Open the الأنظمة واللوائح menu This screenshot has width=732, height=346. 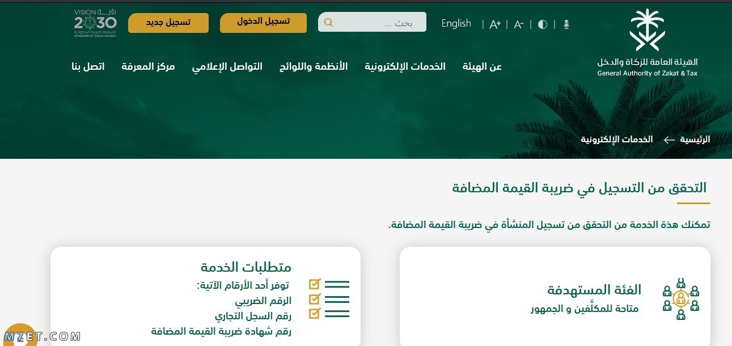[314, 67]
